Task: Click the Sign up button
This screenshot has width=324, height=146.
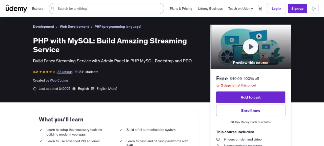Action: point(297,9)
